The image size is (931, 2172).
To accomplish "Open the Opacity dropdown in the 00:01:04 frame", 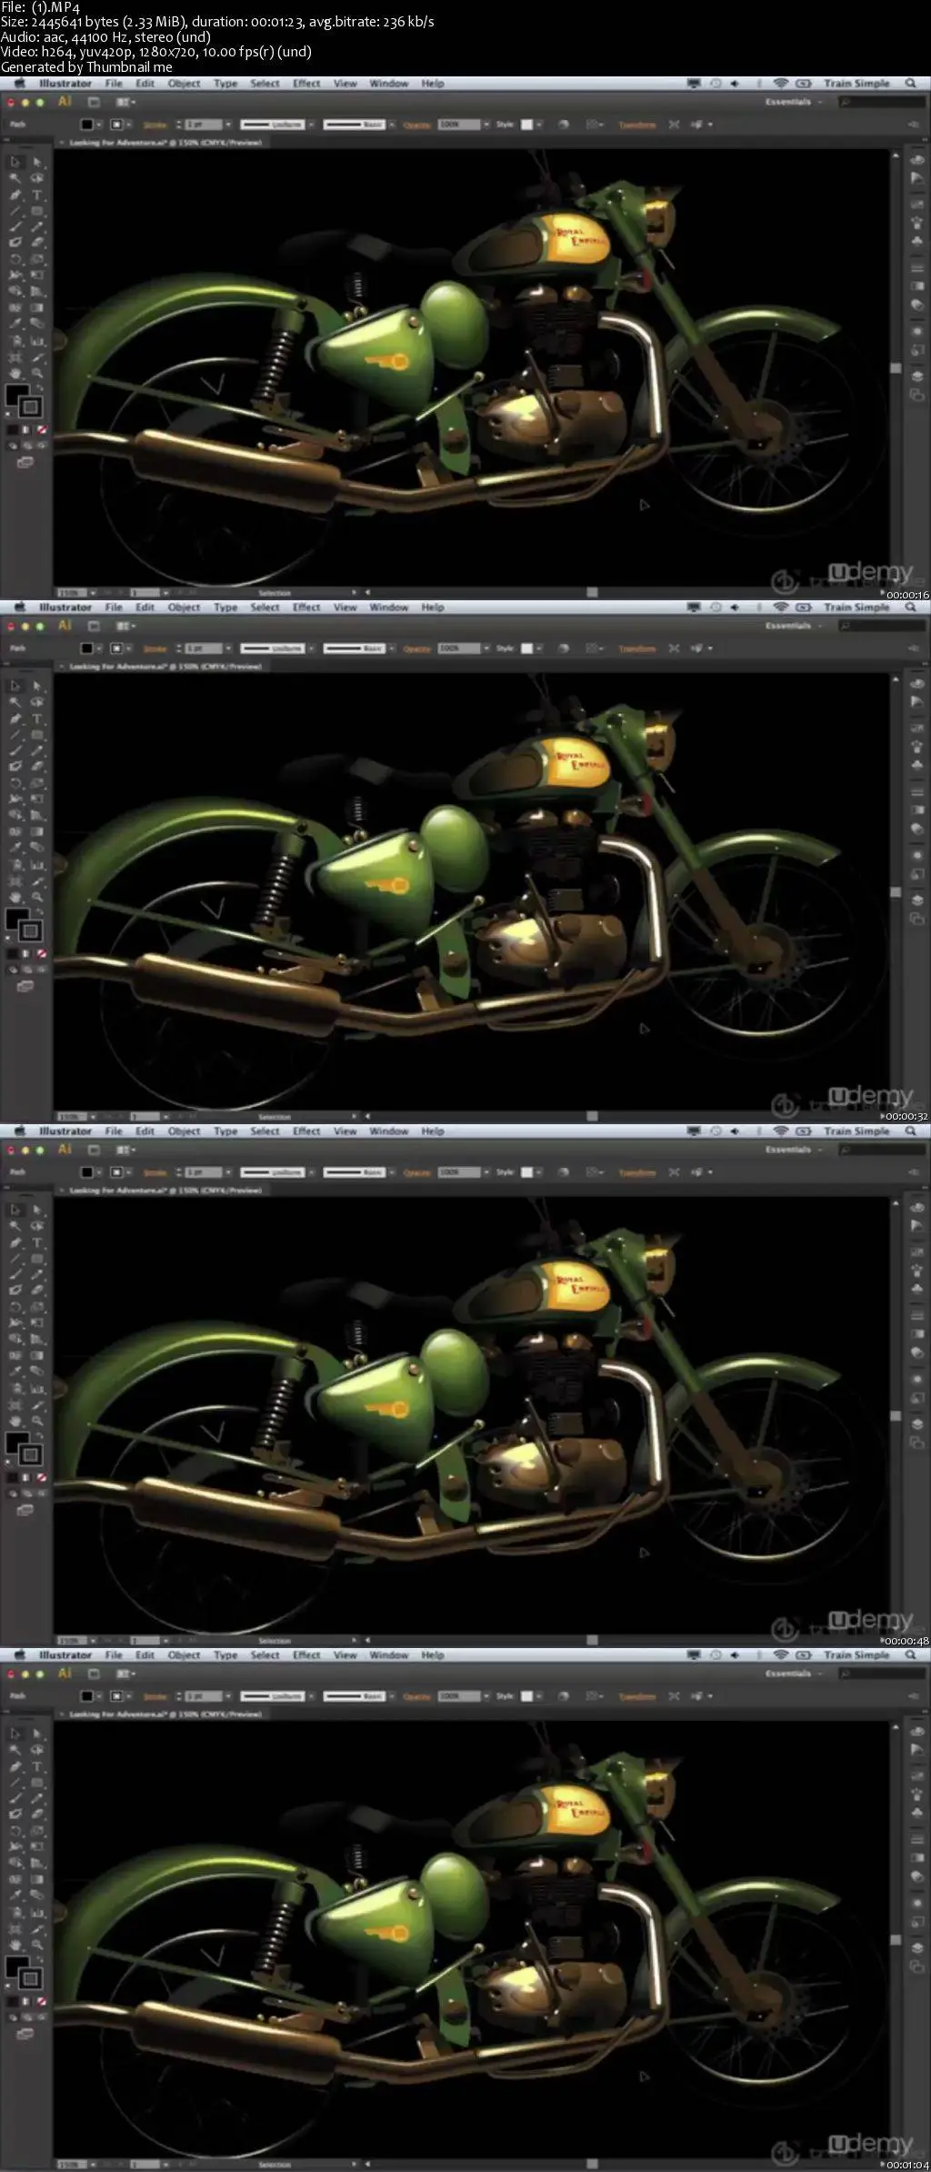I will point(486,1696).
